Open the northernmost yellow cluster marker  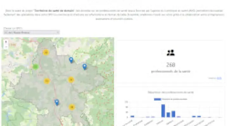[x=46, y=52]
